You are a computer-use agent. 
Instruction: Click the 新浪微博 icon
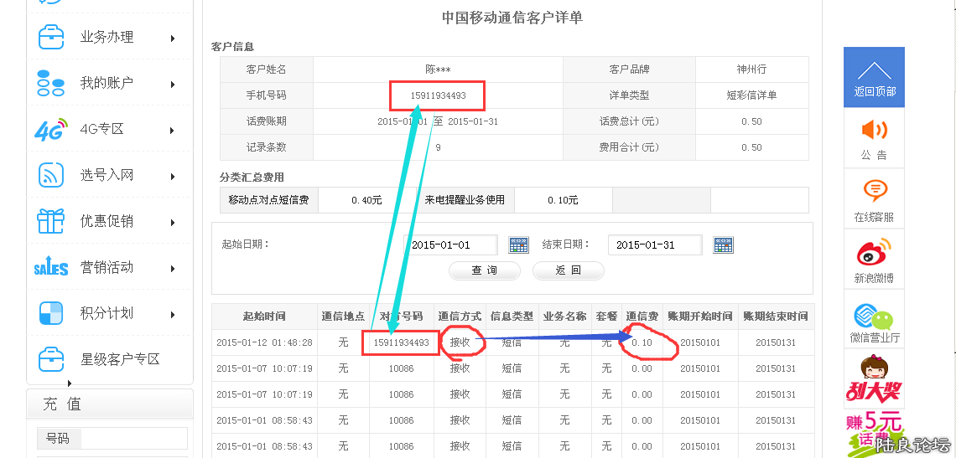(x=874, y=252)
